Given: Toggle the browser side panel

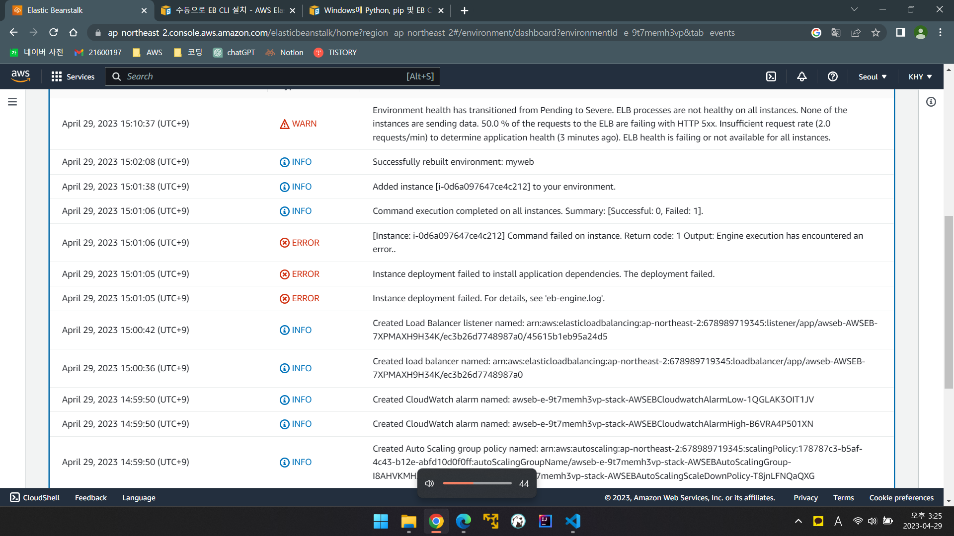Looking at the screenshot, I should 900,32.
